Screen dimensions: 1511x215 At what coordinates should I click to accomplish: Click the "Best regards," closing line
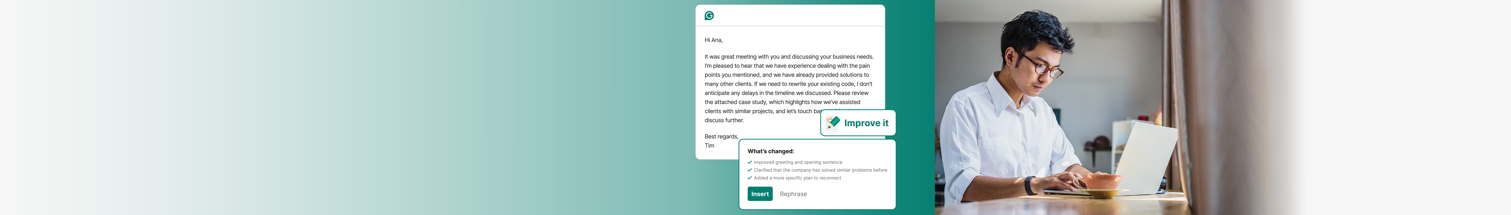[721, 137]
